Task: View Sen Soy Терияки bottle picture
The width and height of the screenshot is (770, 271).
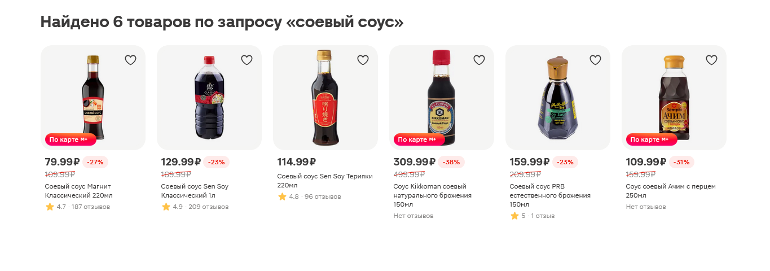Action: coord(325,97)
